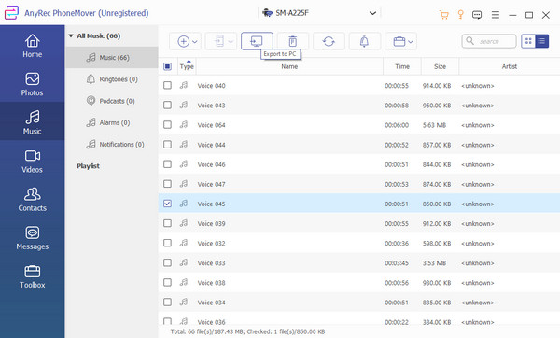Click the register key icon
Screen dimensions: 560x338
point(461,15)
